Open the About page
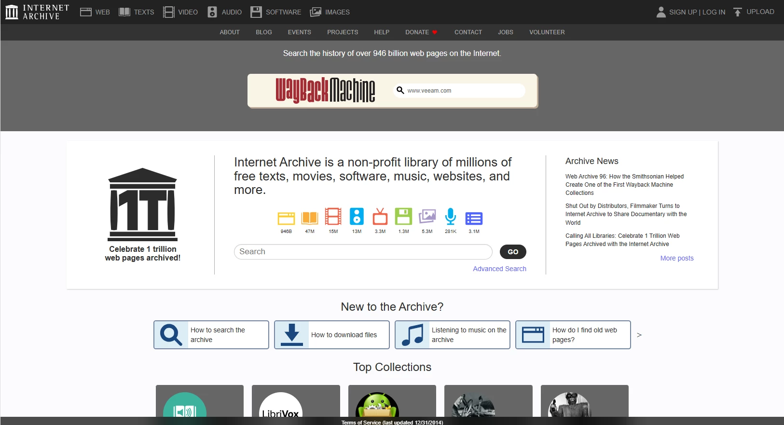Screen dimensions: 784x425 pos(230,32)
